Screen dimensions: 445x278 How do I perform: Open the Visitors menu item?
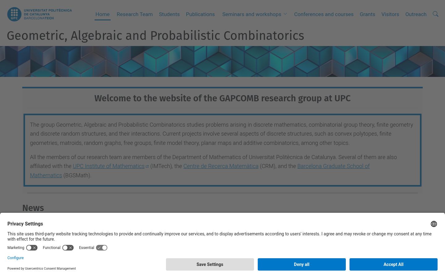point(390,14)
